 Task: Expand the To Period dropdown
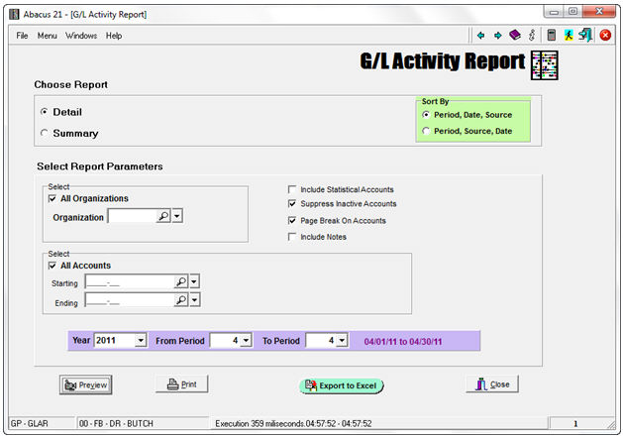tap(342, 341)
